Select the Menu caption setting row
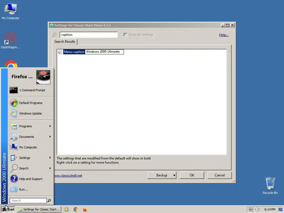 [x=74, y=52]
